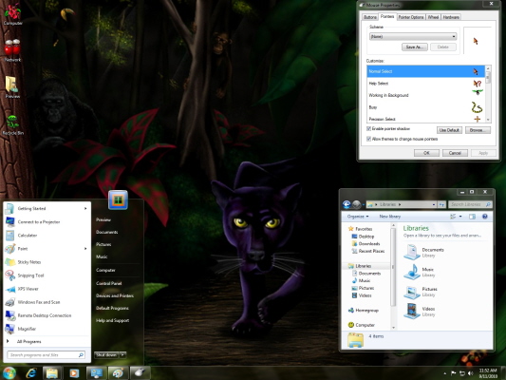This screenshot has height=380, width=506.
Task: Toggle the preview pane button
Action: click(472, 217)
